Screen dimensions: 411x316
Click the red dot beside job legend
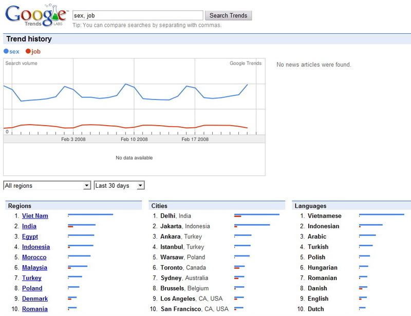(x=28, y=51)
